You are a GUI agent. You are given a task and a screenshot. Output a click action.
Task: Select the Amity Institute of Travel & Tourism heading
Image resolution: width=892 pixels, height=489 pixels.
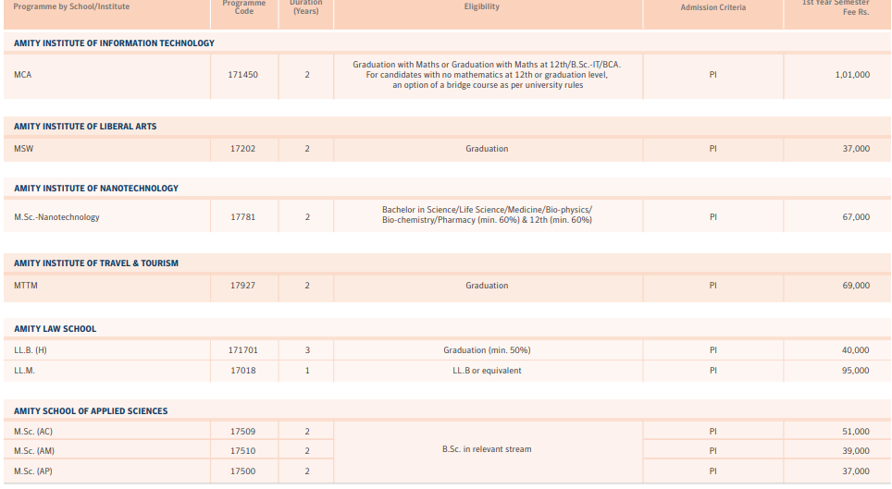tap(96, 263)
